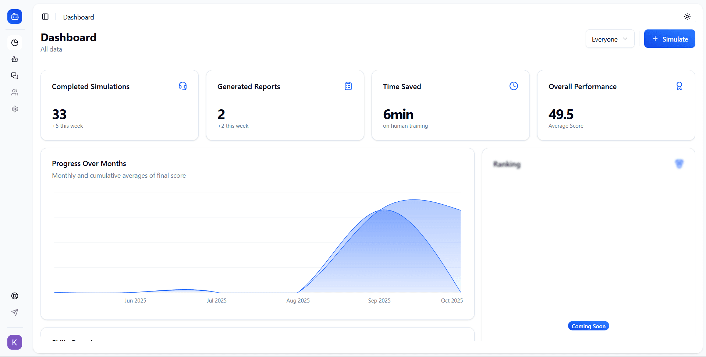Click the robot app logo in sidebar
The height and width of the screenshot is (357, 706).
15,17
